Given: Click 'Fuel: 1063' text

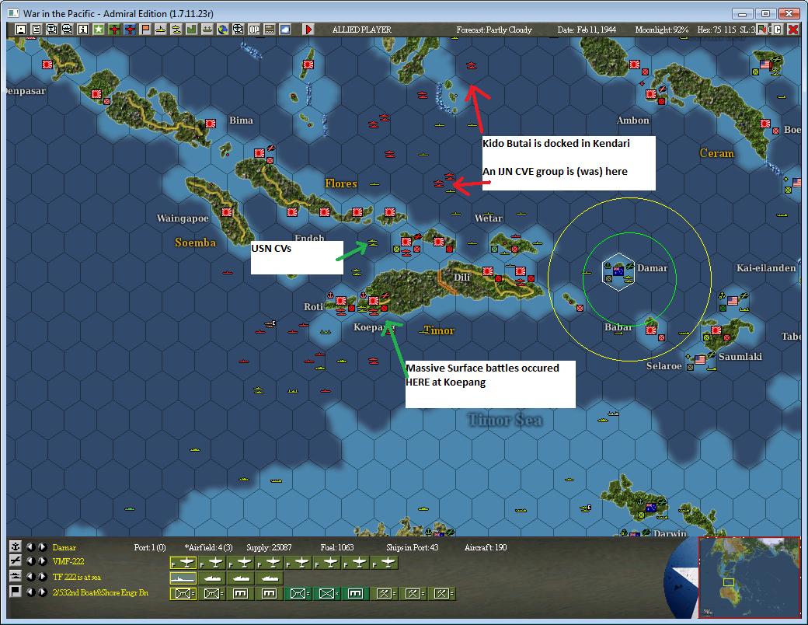Looking at the screenshot, I should [337, 547].
